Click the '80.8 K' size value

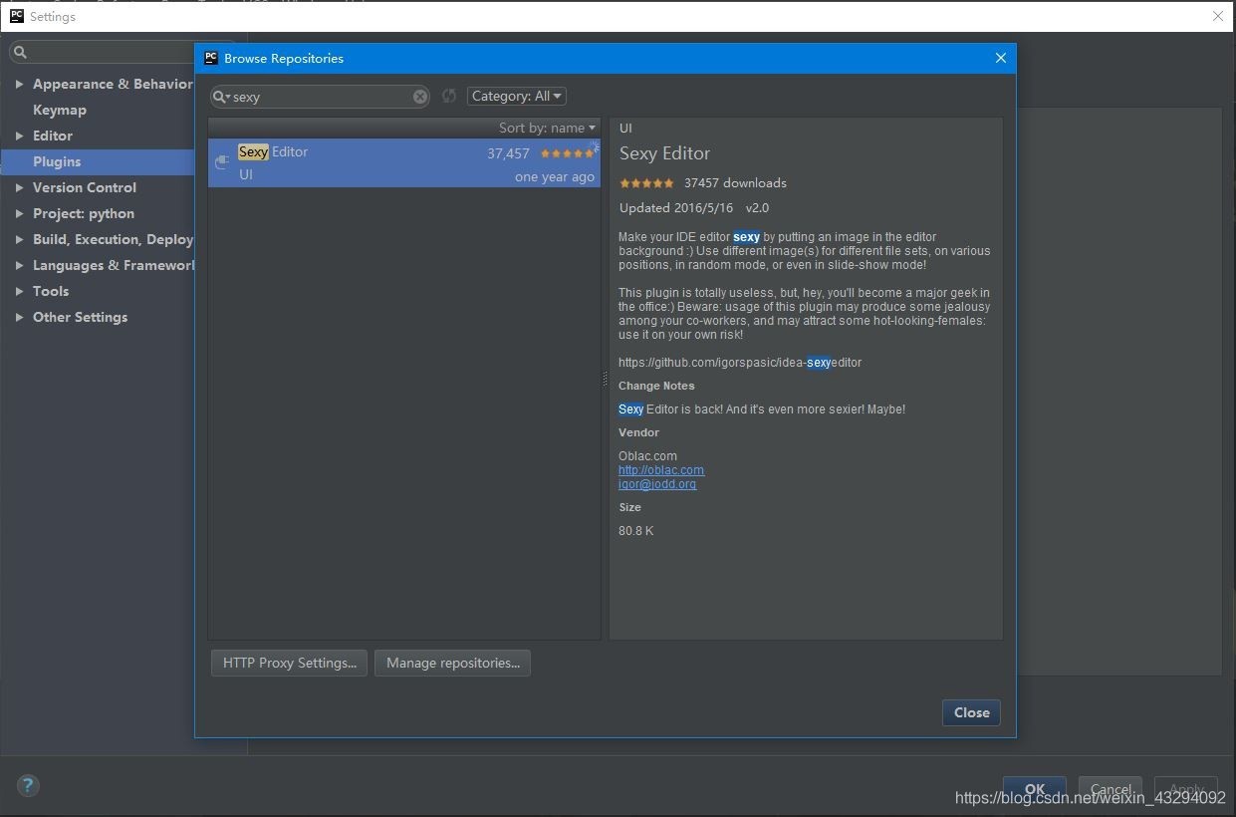click(x=636, y=531)
